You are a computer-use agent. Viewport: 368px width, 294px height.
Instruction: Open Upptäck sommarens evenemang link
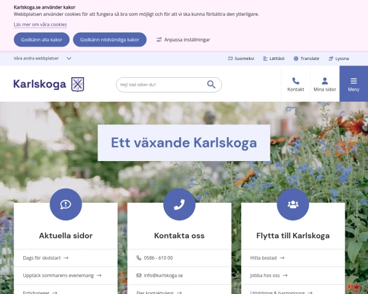62,276
